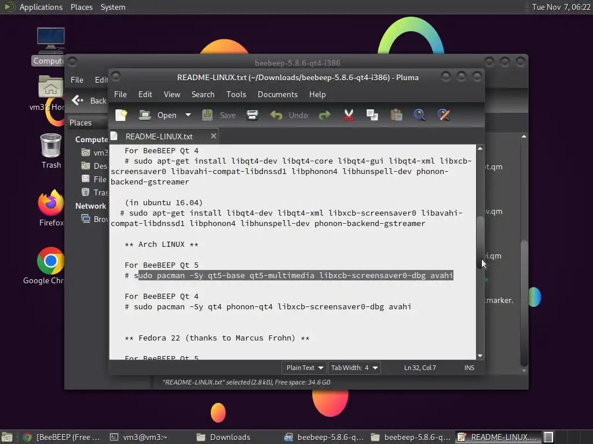The image size is (593, 444).
Task: Click the 'sudo pacman -Sy qt4 phonon-qt4' line
Action: coord(268,306)
